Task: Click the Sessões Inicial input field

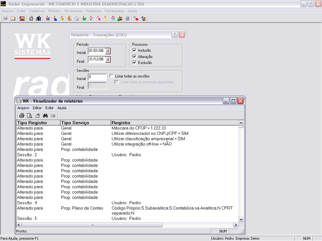Action: pos(97,77)
